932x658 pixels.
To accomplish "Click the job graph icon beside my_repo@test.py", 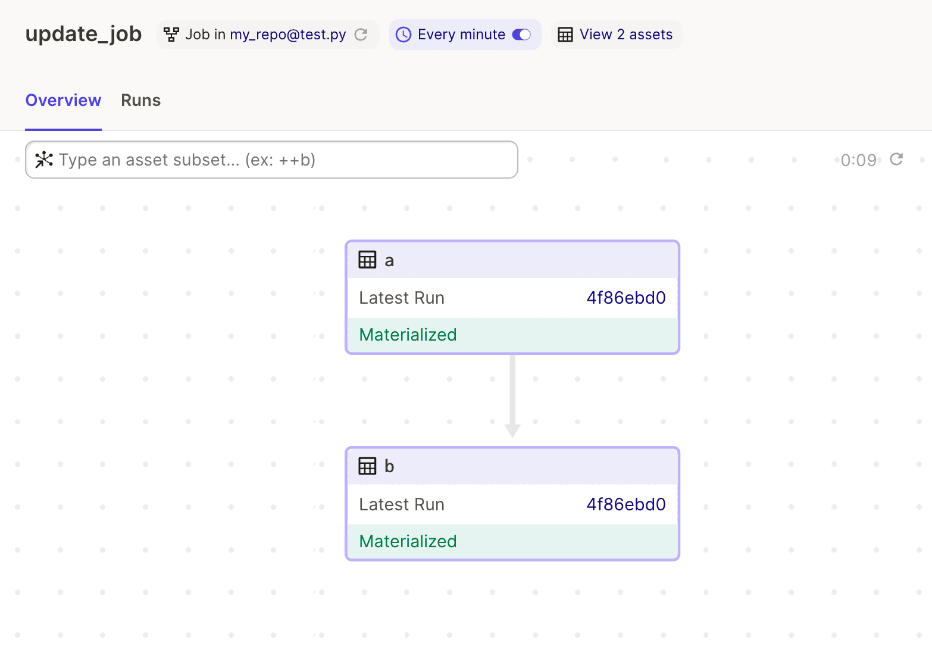I will (171, 35).
